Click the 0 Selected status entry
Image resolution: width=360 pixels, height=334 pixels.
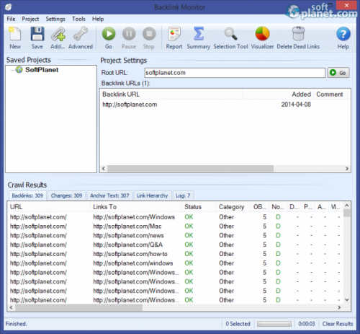tap(238, 324)
